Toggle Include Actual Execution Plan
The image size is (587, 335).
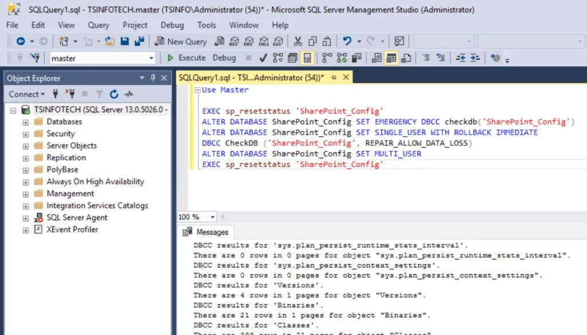coord(327,58)
